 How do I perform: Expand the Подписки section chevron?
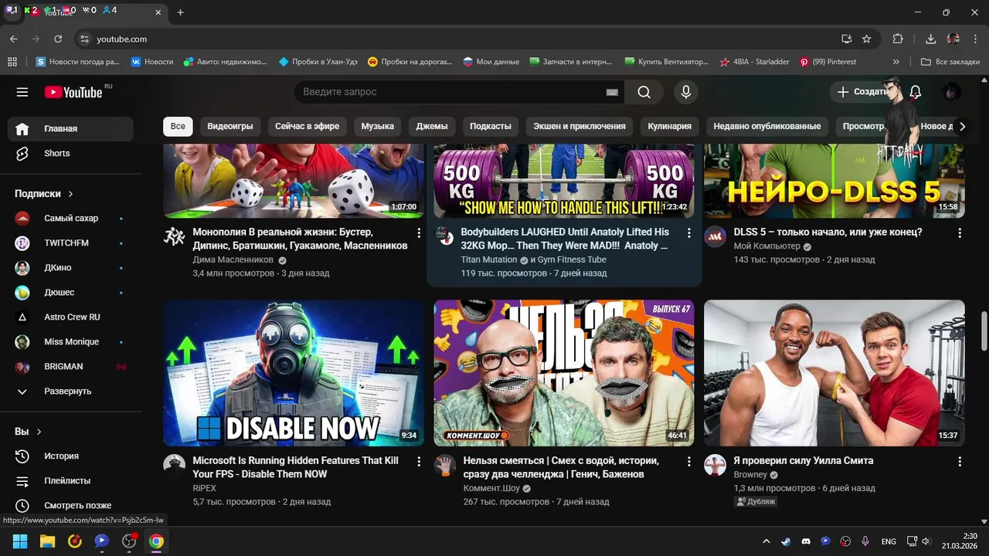(x=70, y=194)
